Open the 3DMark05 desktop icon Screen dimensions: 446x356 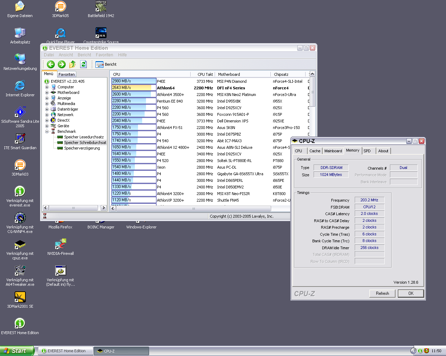[x=60, y=7]
